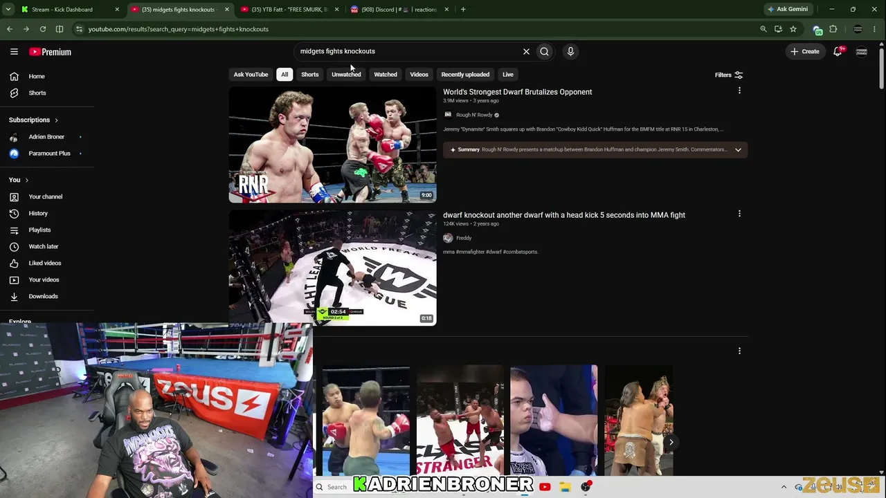Open more options for dwarf knockout head kick video
This screenshot has width=886, height=498.
point(739,214)
